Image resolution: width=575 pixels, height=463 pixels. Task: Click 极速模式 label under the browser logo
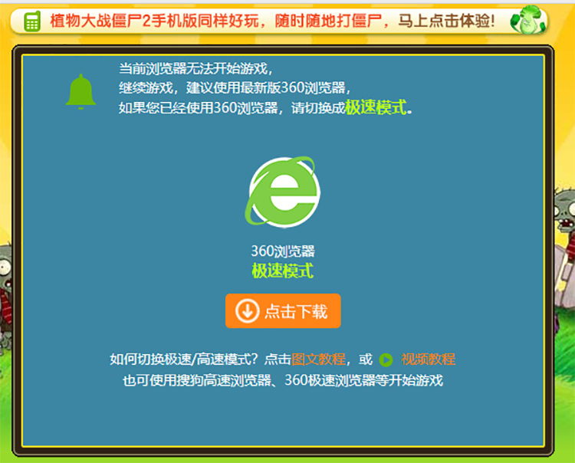click(282, 271)
